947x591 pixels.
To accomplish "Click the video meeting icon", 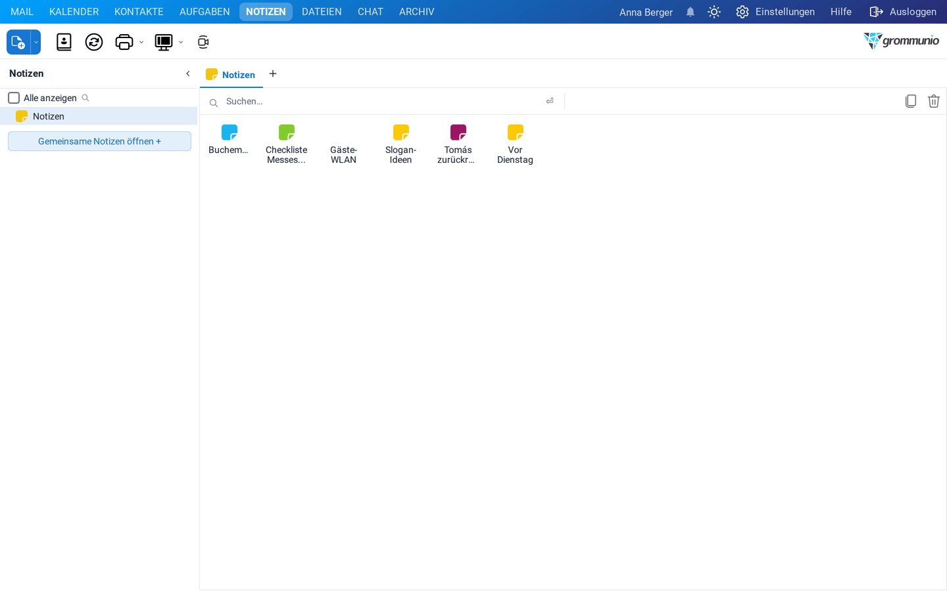I will (x=203, y=42).
